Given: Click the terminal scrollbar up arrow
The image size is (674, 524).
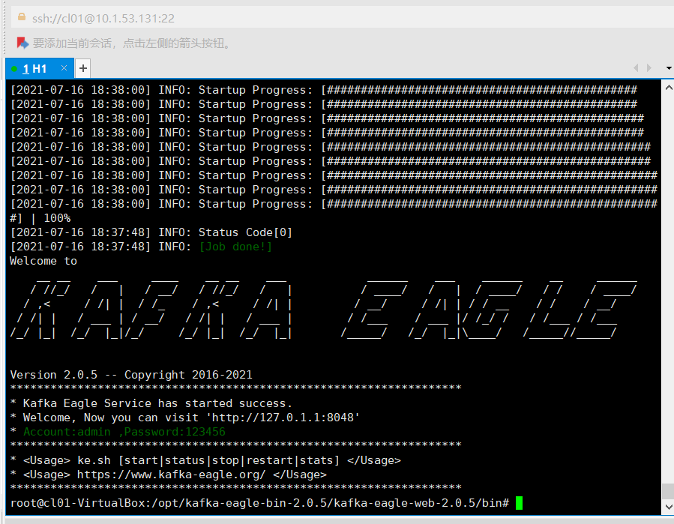Looking at the screenshot, I should point(669,88).
